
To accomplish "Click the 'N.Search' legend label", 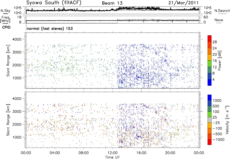I will point(222,11).
